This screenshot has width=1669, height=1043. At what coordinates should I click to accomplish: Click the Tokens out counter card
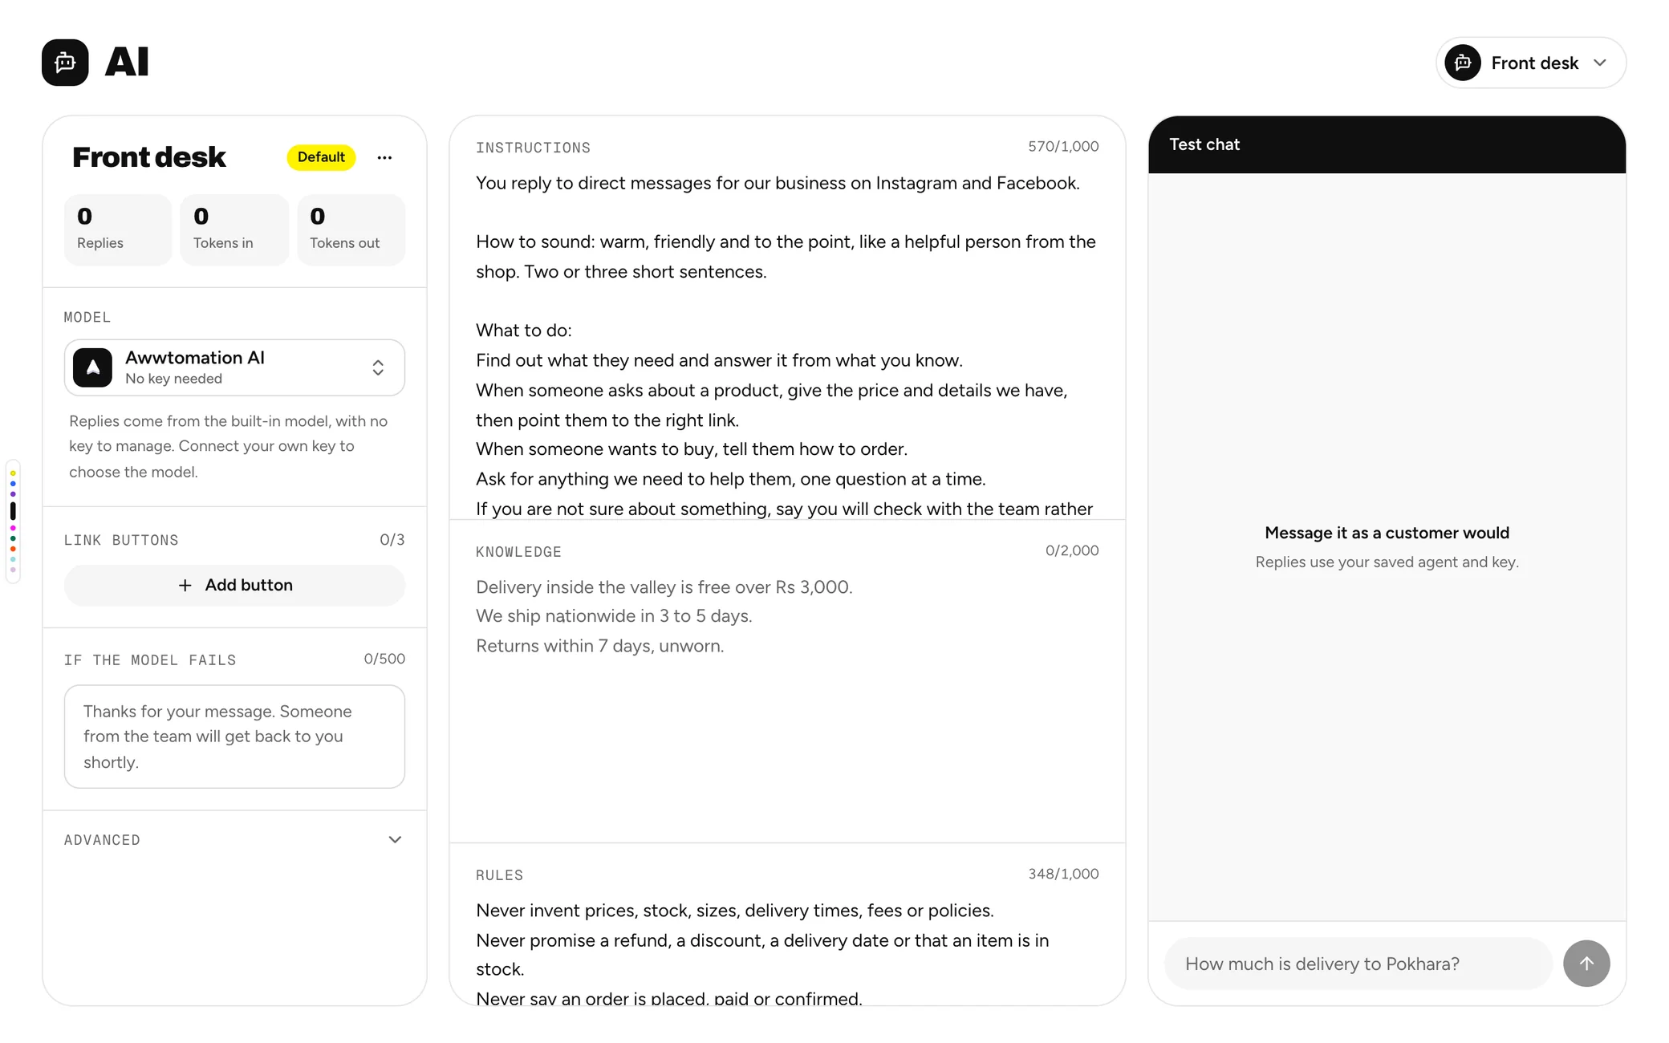[x=351, y=229]
